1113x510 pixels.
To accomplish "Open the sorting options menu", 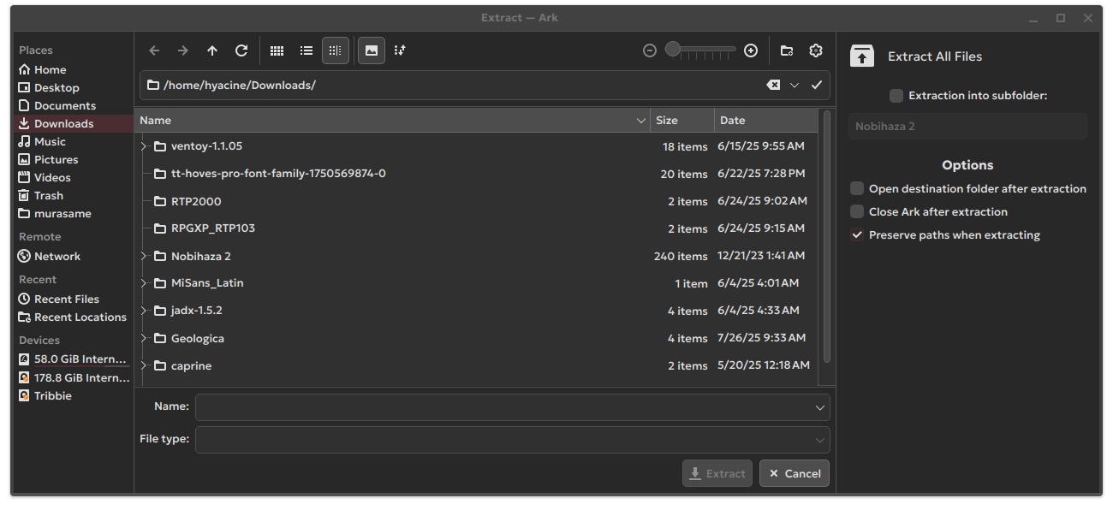I will click(400, 51).
